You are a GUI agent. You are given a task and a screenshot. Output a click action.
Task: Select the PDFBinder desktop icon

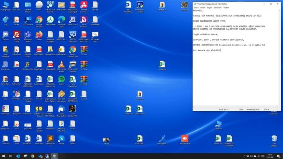pos(6,110)
